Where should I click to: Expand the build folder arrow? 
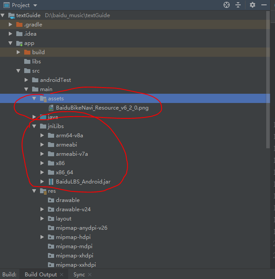[18, 52]
